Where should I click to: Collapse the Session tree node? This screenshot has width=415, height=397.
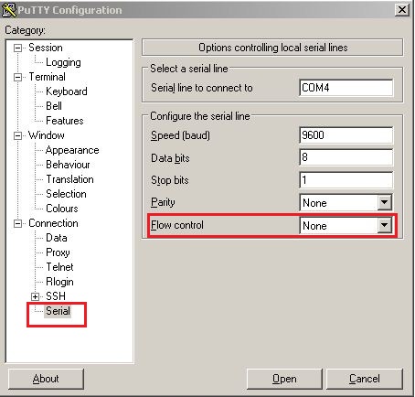pyautogui.click(x=18, y=48)
